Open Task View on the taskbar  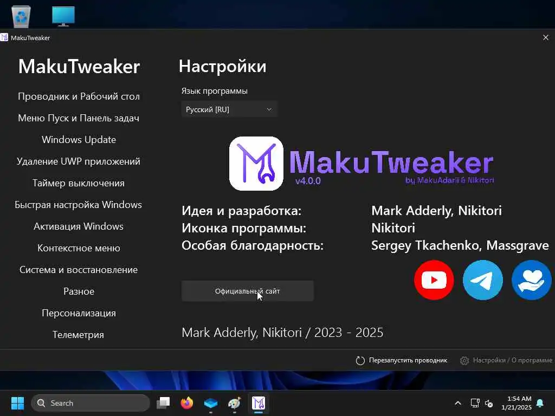[x=163, y=403]
